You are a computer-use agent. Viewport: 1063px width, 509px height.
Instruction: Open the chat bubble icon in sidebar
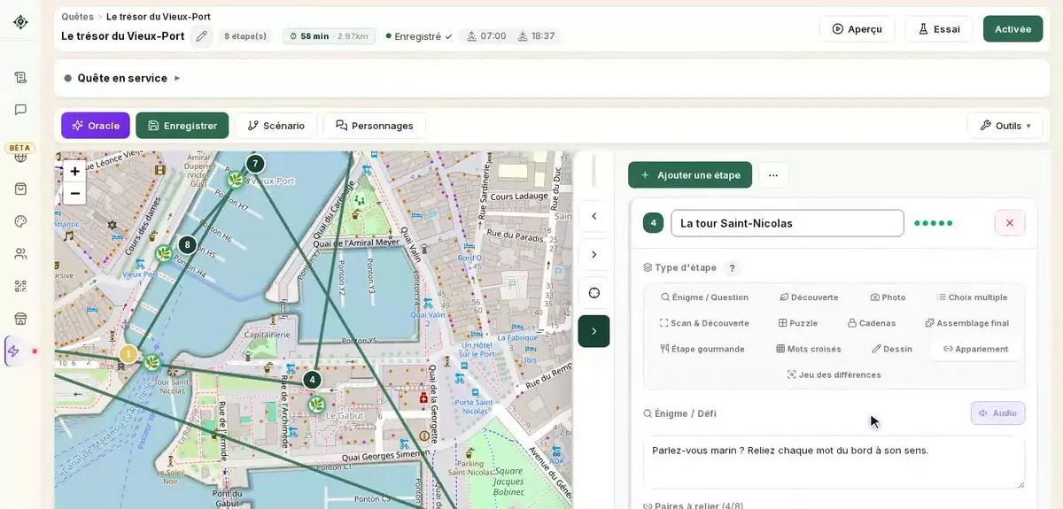pos(20,110)
